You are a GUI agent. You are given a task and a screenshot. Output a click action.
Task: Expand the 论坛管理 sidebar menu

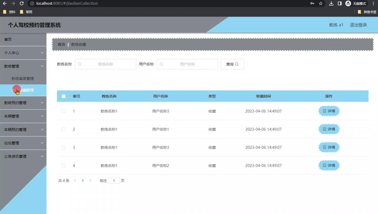[23, 143]
